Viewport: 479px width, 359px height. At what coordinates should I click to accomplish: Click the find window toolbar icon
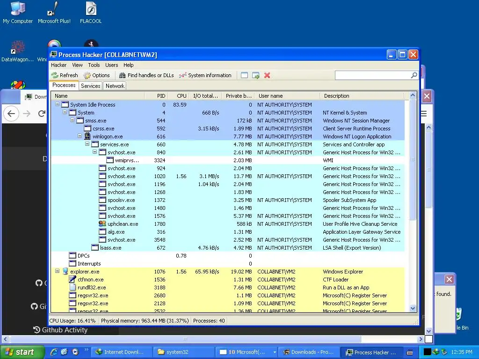tap(244, 75)
